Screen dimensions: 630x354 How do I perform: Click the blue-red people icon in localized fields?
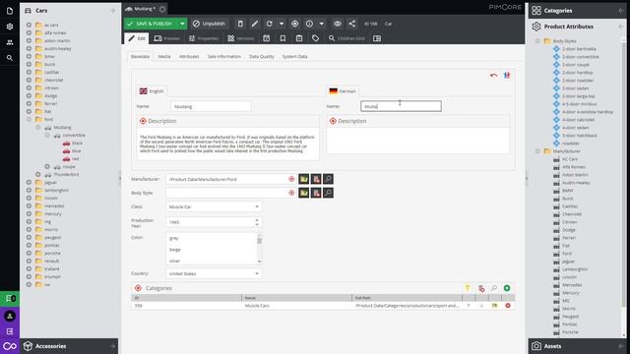507,75
